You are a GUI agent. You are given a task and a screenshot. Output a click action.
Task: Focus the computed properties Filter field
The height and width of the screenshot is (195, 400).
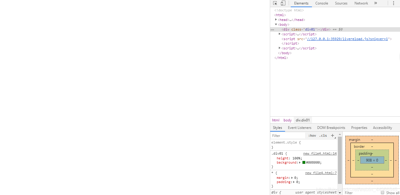(361, 193)
